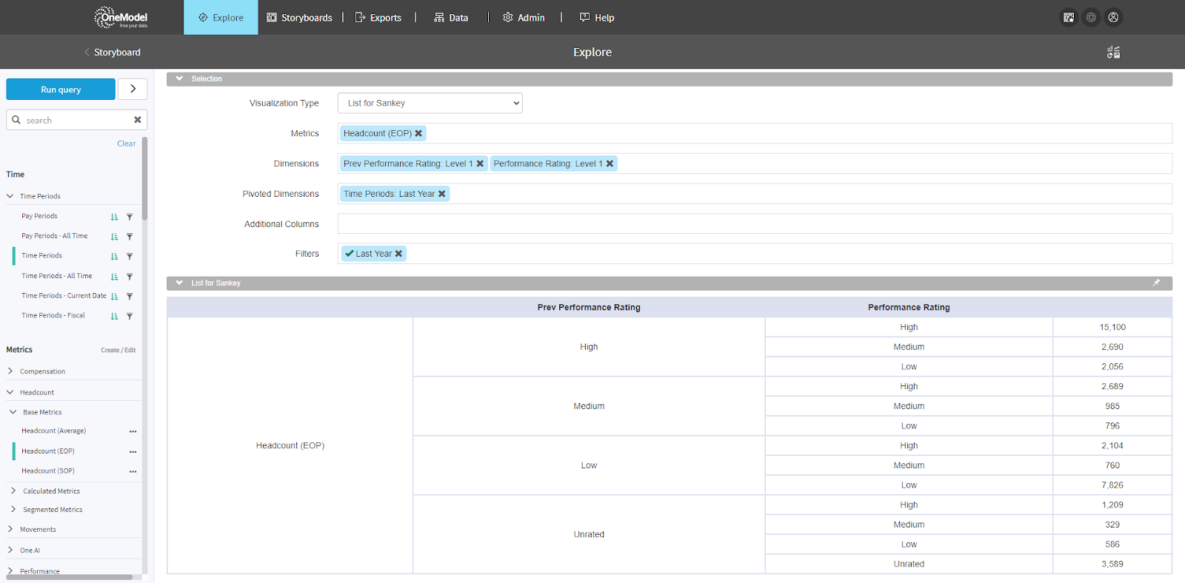Click the Create / Edit metrics link
This screenshot has height=583, width=1185.
click(118, 350)
